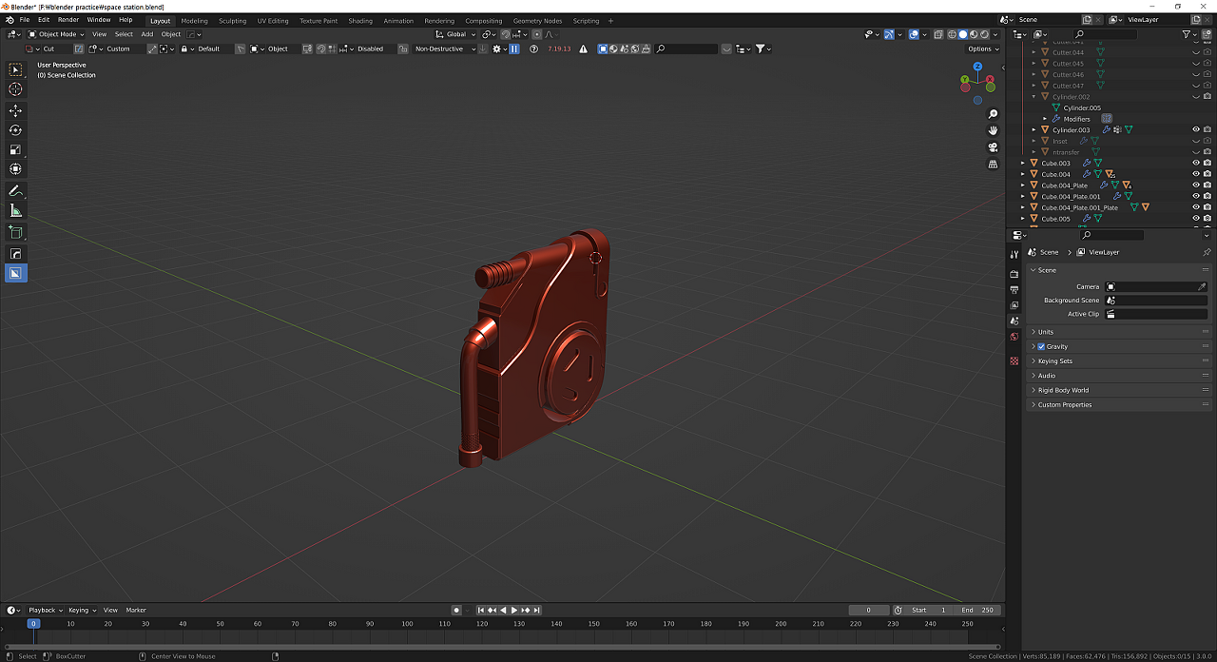The height and width of the screenshot is (662, 1217).
Task: Expand the Custom Properties panel
Action: pyautogui.click(x=1118, y=404)
